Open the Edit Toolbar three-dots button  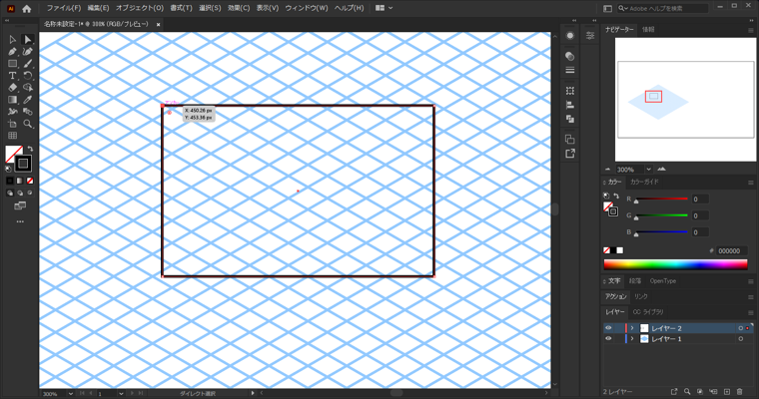[20, 221]
